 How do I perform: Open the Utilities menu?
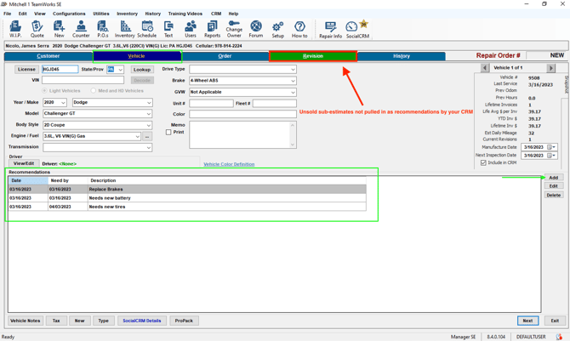101,14
